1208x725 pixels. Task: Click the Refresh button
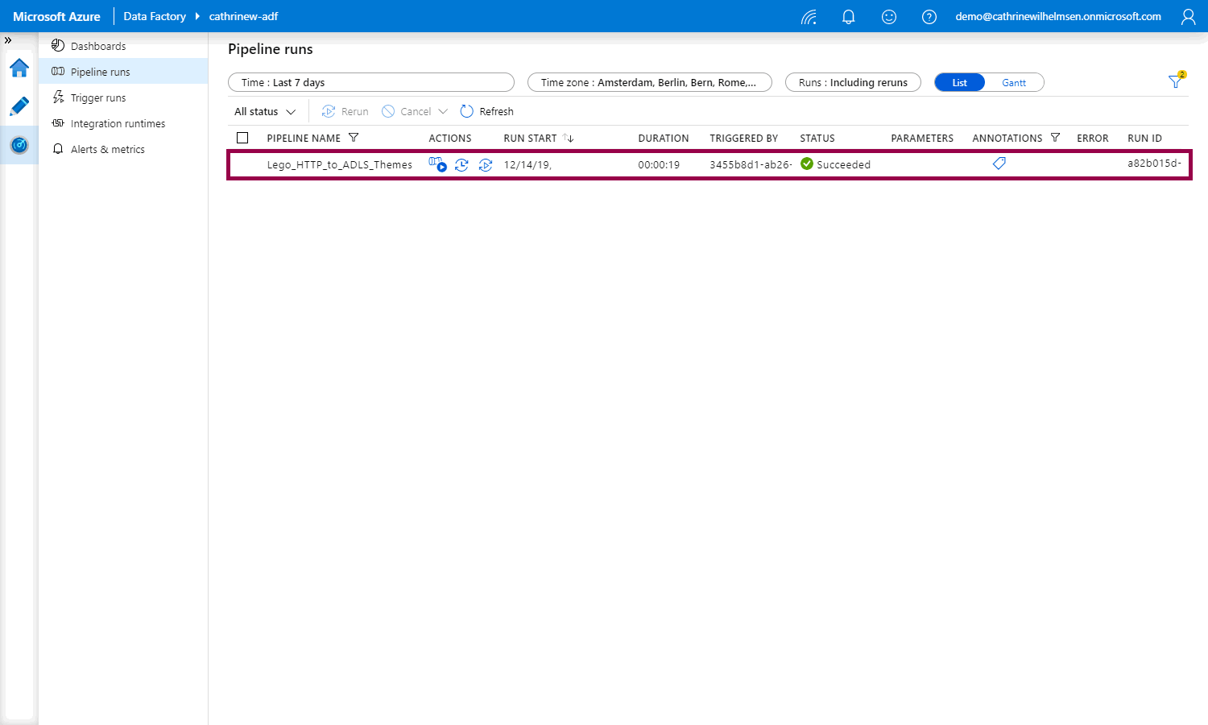(486, 112)
